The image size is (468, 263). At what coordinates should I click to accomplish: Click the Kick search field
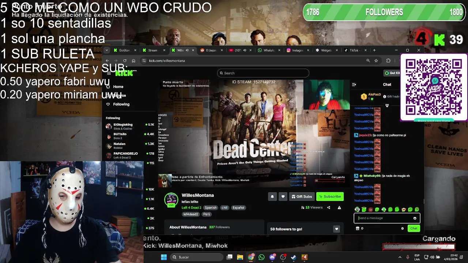(263, 73)
